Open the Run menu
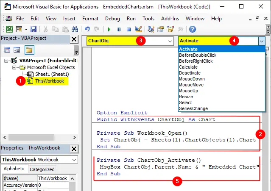This screenshot has height=191, width=271. (131, 19)
